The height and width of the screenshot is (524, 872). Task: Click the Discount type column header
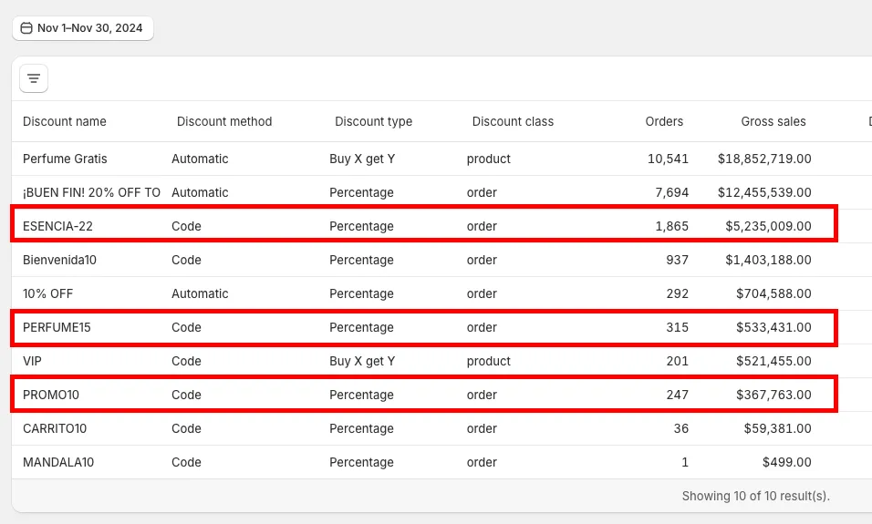tap(373, 121)
